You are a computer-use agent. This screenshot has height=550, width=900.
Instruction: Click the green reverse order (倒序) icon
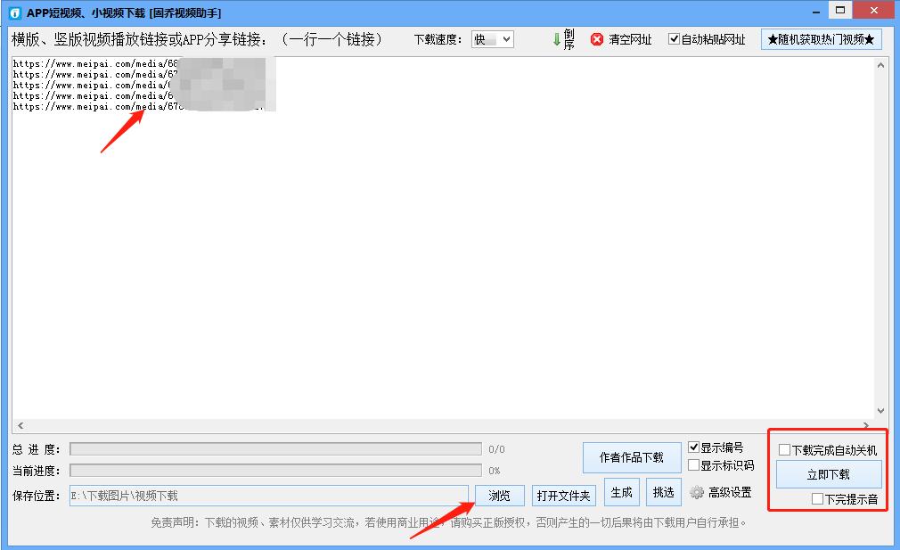click(556, 38)
